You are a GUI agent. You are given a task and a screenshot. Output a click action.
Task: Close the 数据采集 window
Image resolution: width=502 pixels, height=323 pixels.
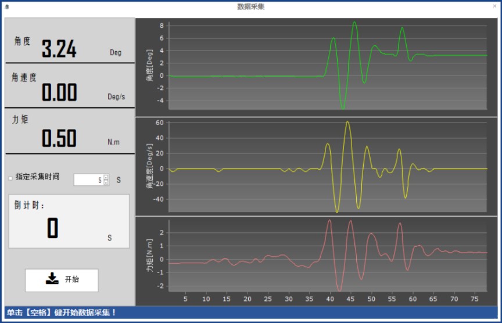tap(494, 6)
